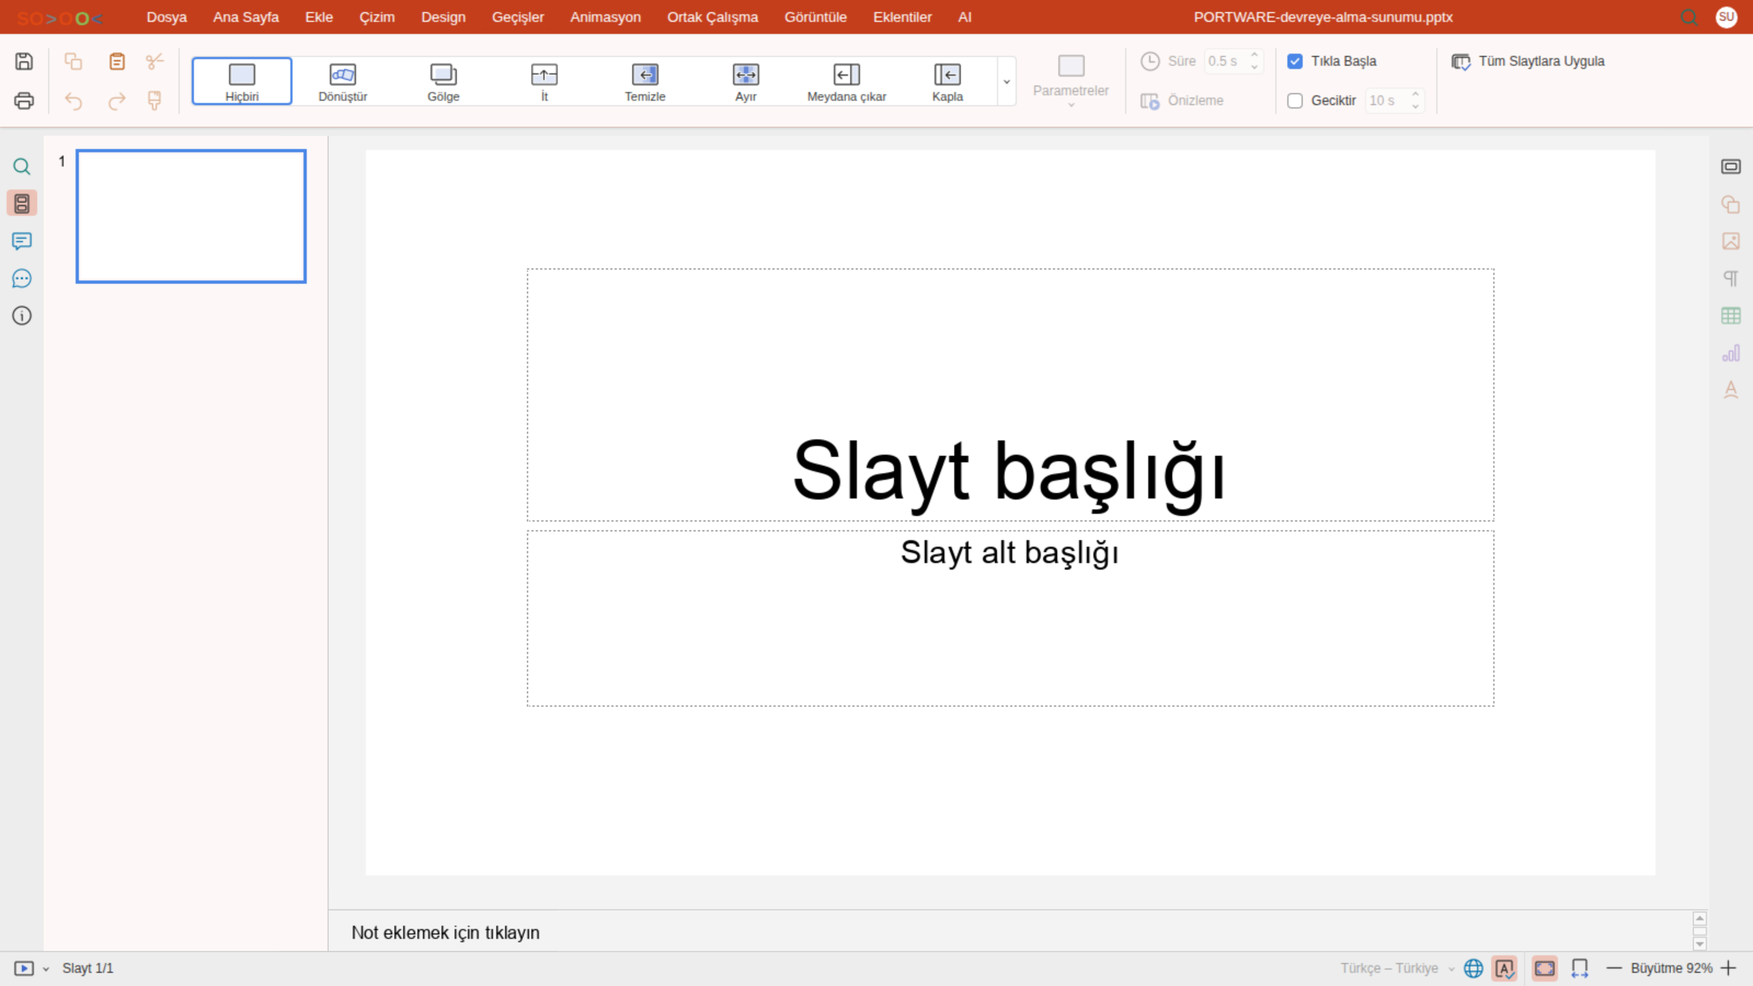Click the Redo arrow
The height and width of the screenshot is (986, 1753).
tap(117, 101)
